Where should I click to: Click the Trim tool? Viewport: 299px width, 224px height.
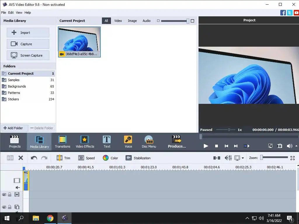63,158
